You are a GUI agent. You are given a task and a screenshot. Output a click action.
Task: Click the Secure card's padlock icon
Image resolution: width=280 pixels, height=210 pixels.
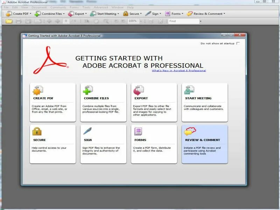[37, 132]
